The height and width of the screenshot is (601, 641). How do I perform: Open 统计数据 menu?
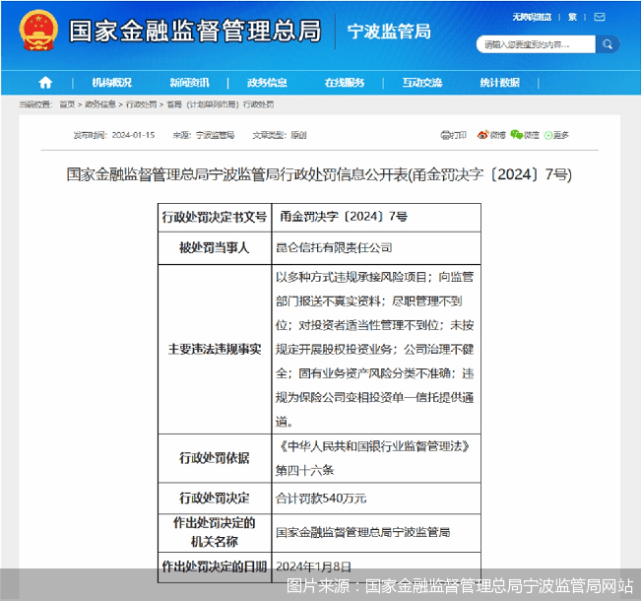pyautogui.click(x=499, y=83)
